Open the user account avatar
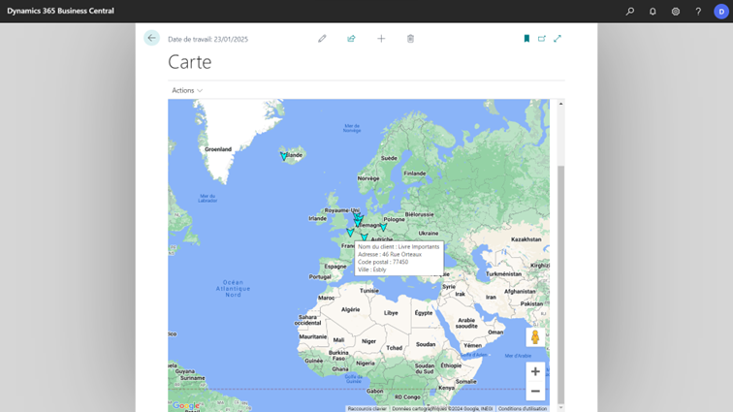This screenshot has height=412, width=733. click(721, 12)
